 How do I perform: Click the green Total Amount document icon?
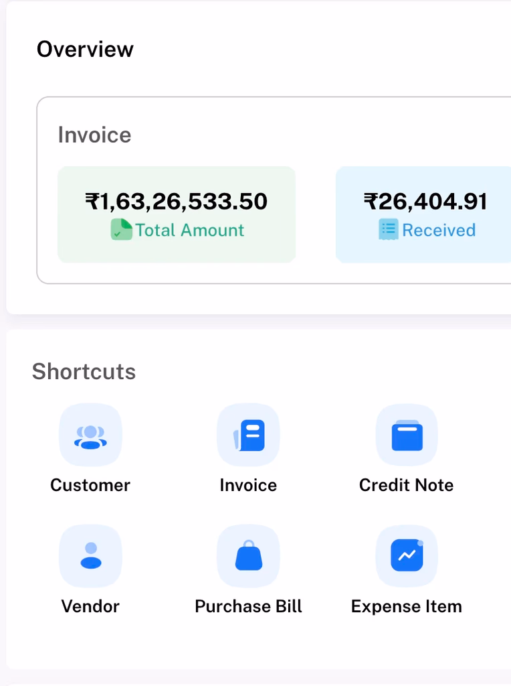point(121,230)
